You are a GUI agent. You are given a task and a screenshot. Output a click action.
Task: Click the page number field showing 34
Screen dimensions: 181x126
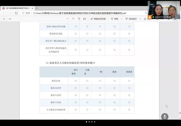(x=4, y=19)
